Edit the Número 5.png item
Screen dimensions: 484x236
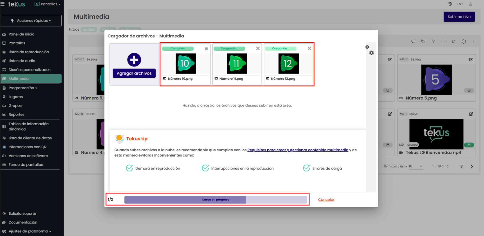coord(471,59)
